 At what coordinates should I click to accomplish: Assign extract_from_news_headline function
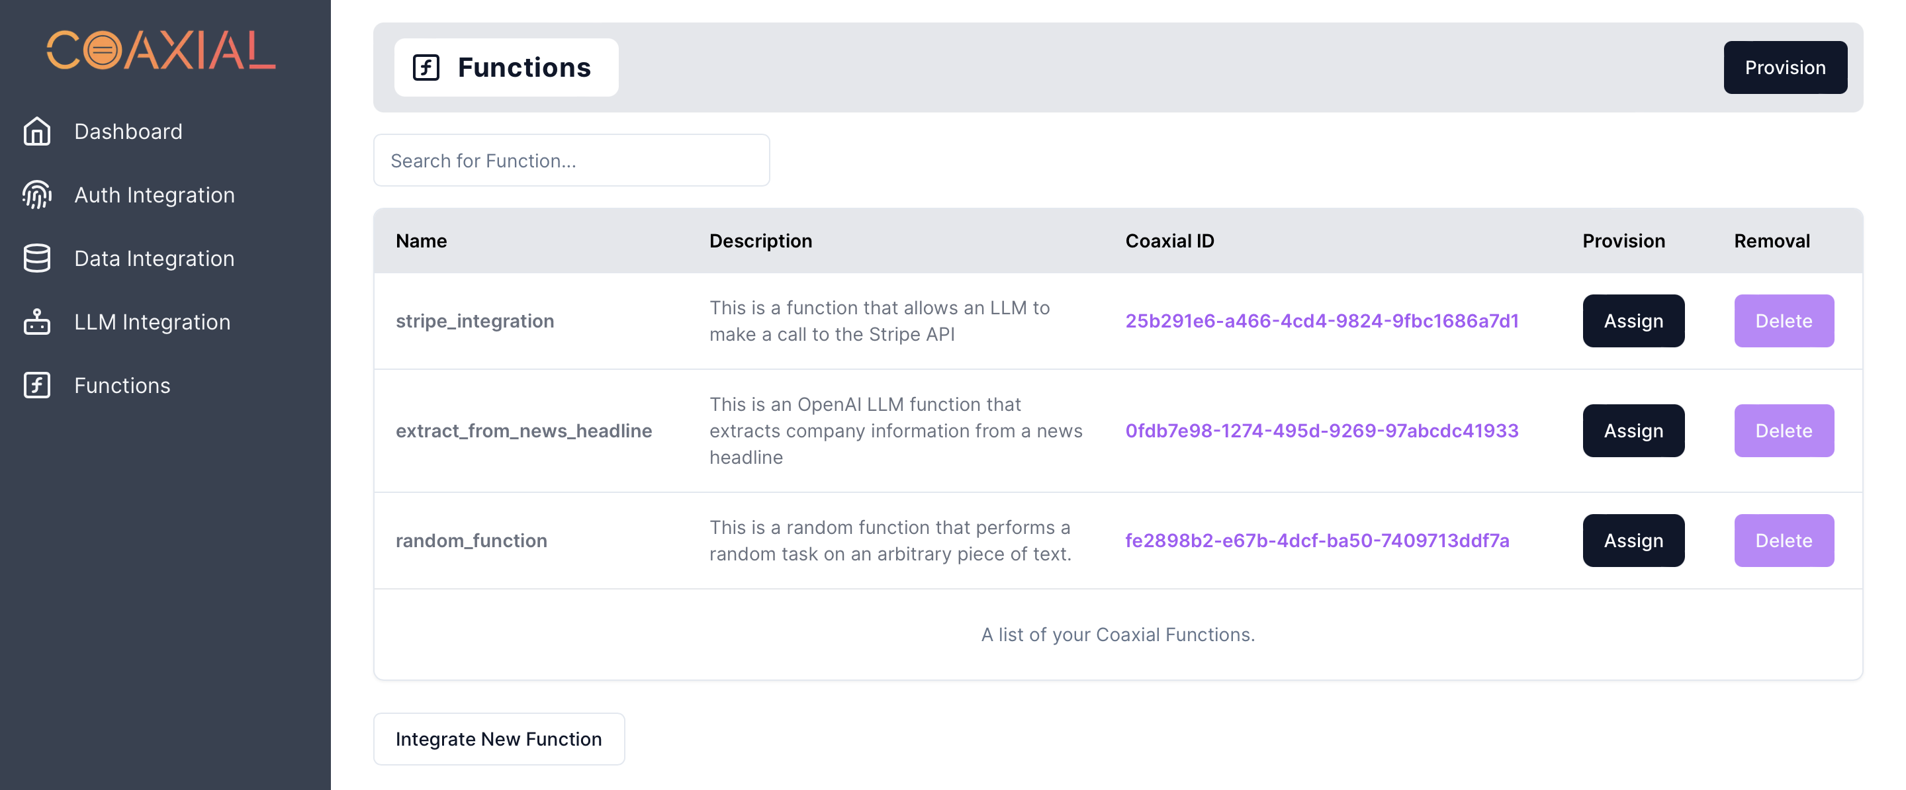click(1633, 431)
